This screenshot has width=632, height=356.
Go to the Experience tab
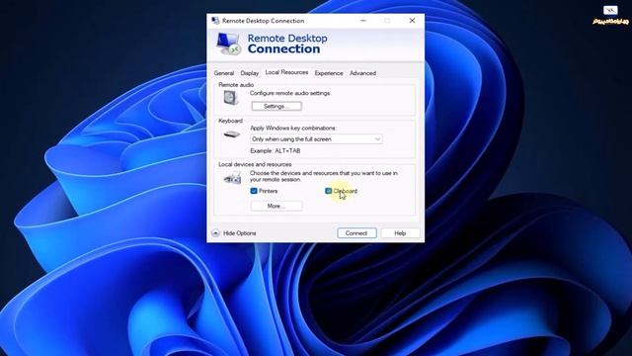point(329,73)
